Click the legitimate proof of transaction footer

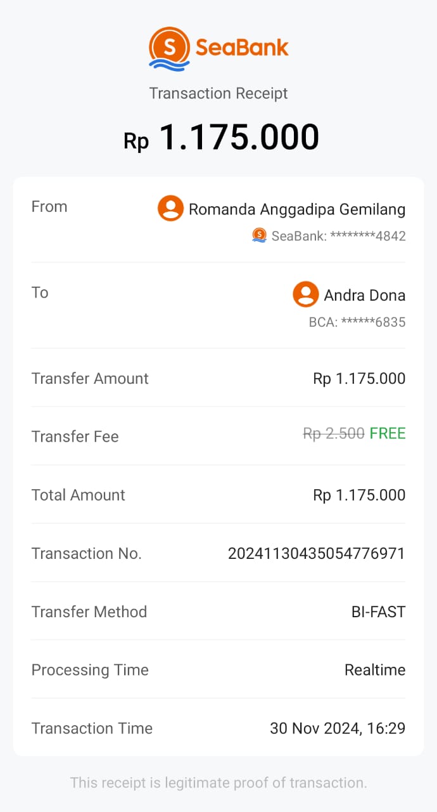tap(218, 783)
